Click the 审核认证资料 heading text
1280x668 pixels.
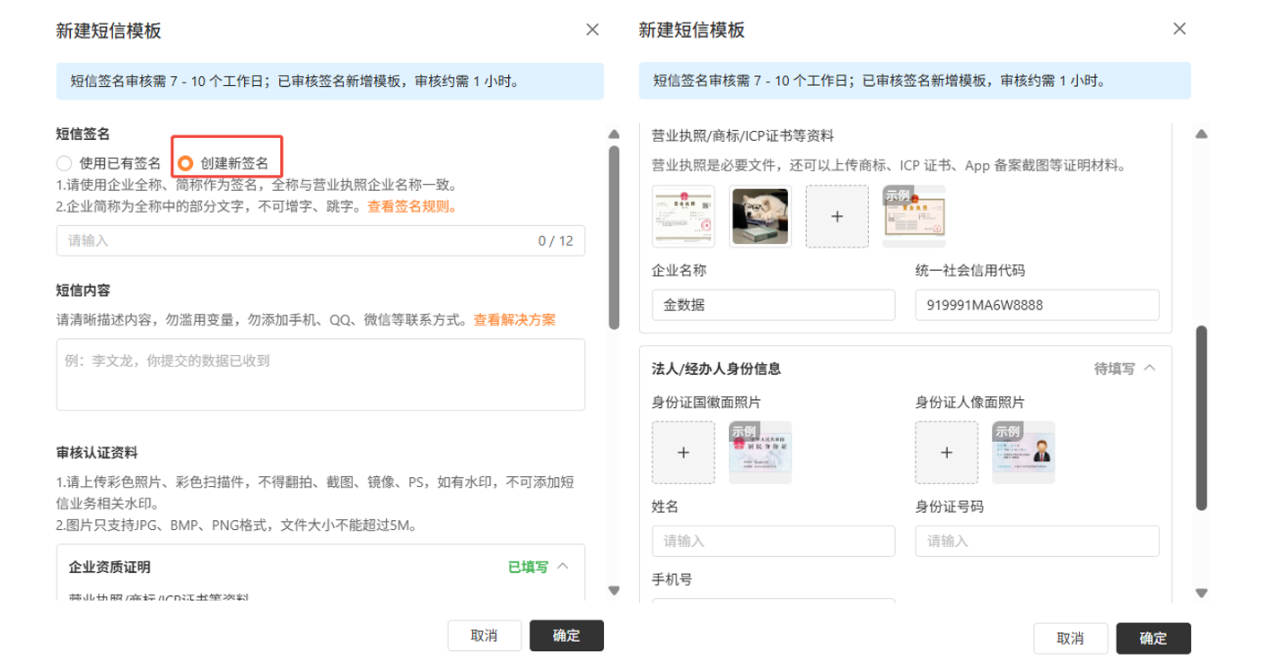(x=97, y=451)
